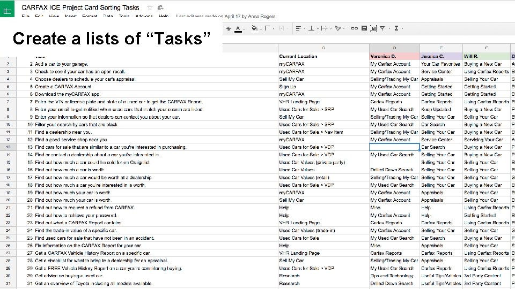Screen dimensions: 515x289
Task: Open the Data menu
Action: point(108,16)
